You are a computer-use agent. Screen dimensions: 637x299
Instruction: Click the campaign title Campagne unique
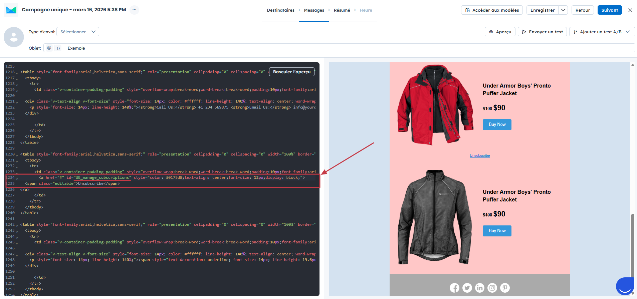(74, 10)
